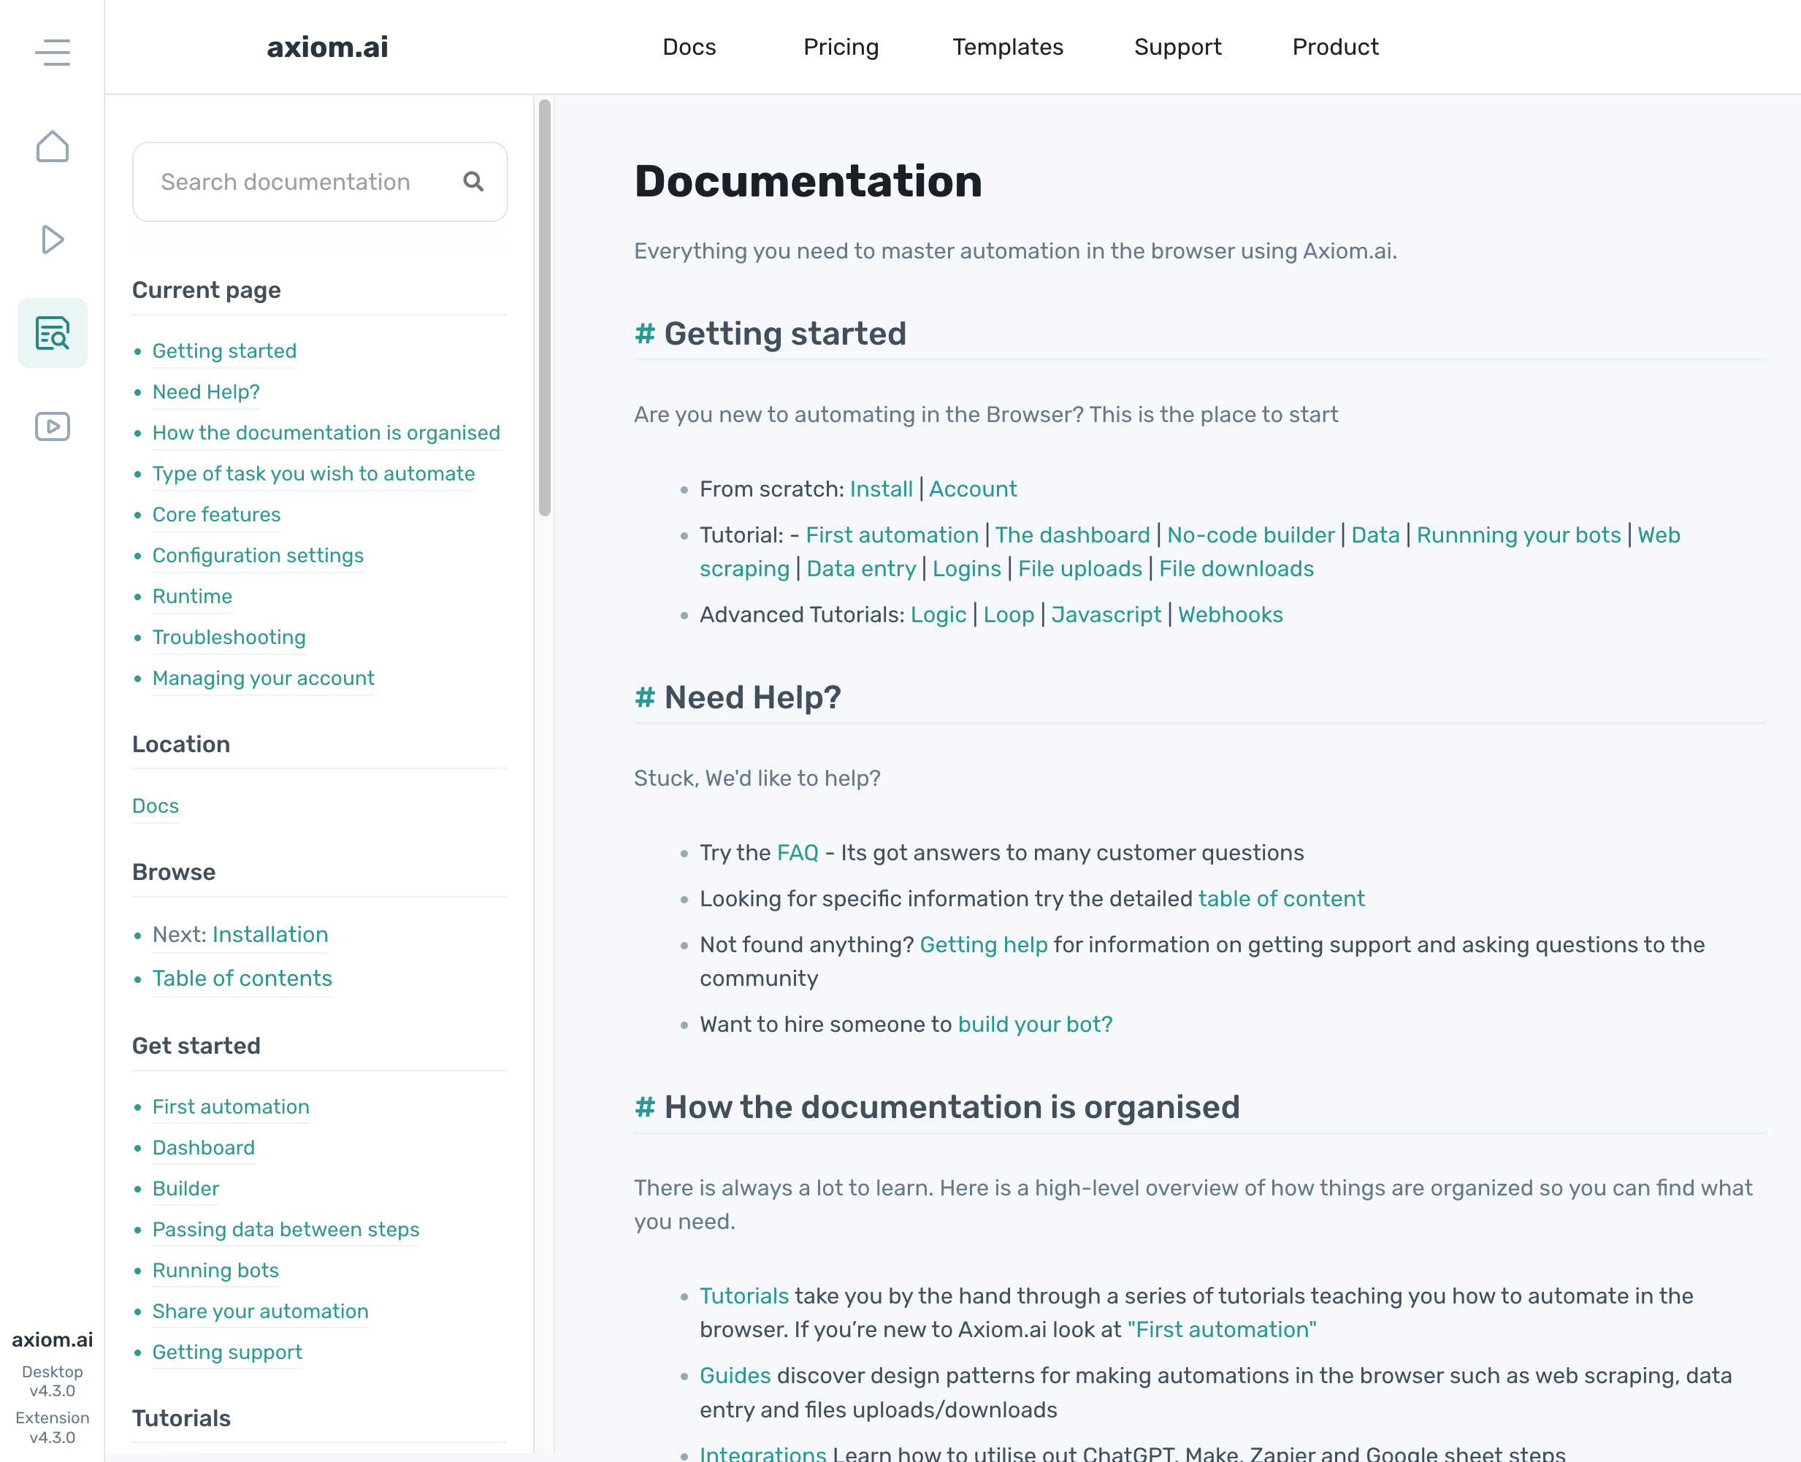Open the quoted "First automation" link
Viewport: 1801px width, 1462px height.
click(x=1221, y=1330)
